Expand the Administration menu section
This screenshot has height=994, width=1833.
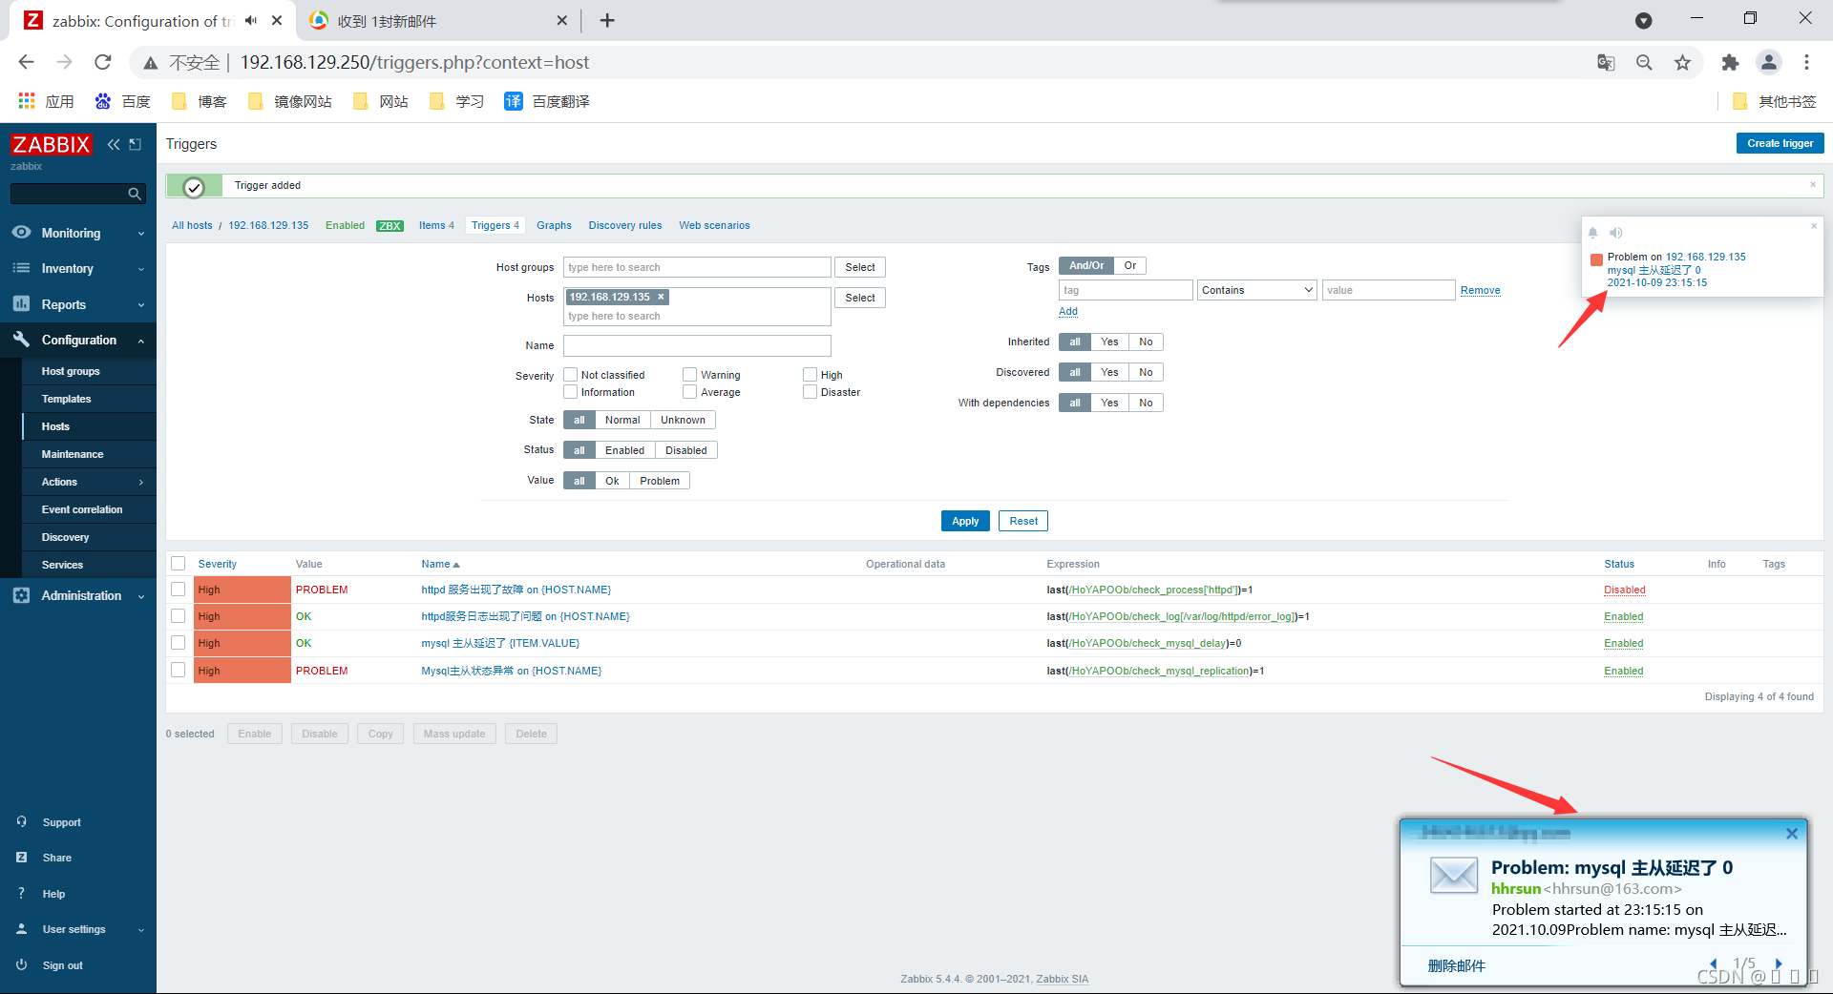tap(78, 595)
